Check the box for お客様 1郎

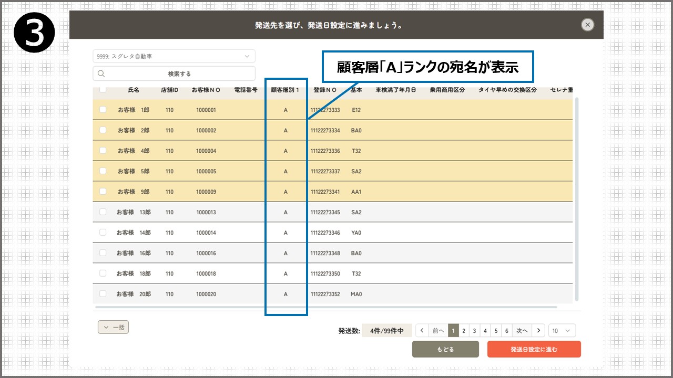pos(103,110)
